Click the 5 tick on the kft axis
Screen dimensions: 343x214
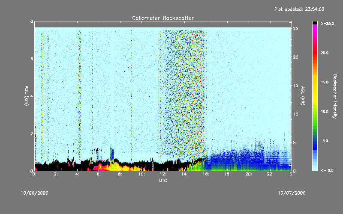tap(295, 143)
